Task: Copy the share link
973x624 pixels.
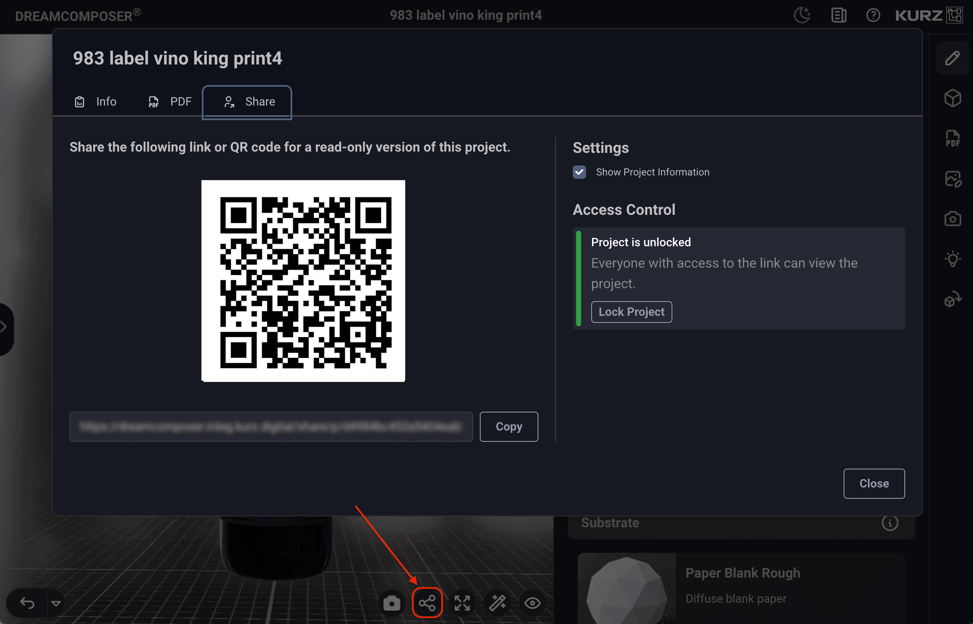Action: click(x=509, y=427)
